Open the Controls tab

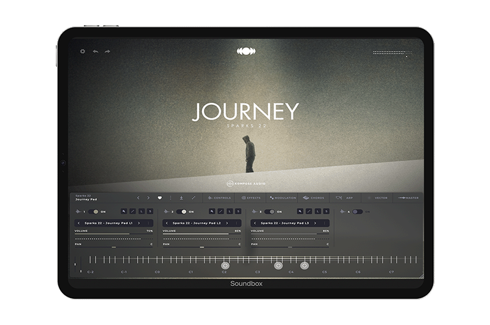219,197
